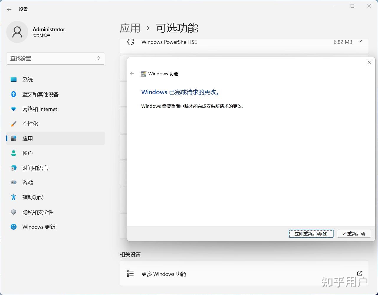The image size is (378, 295).
Task: Click the 更多 Windows 功能 list icon
Action: pyautogui.click(x=130, y=274)
